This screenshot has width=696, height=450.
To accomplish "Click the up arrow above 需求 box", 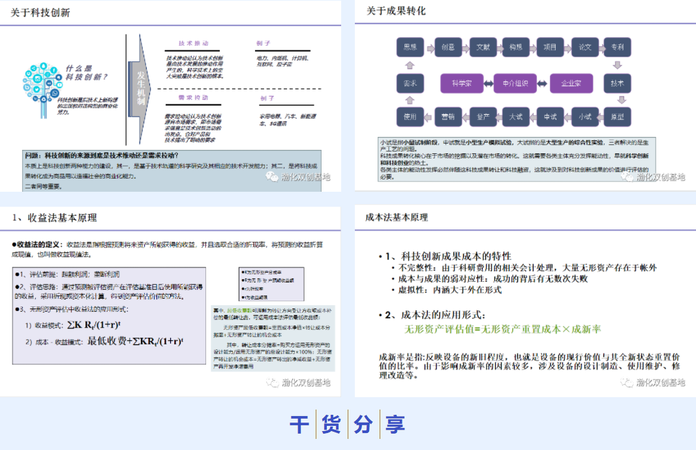I will (x=410, y=65).
